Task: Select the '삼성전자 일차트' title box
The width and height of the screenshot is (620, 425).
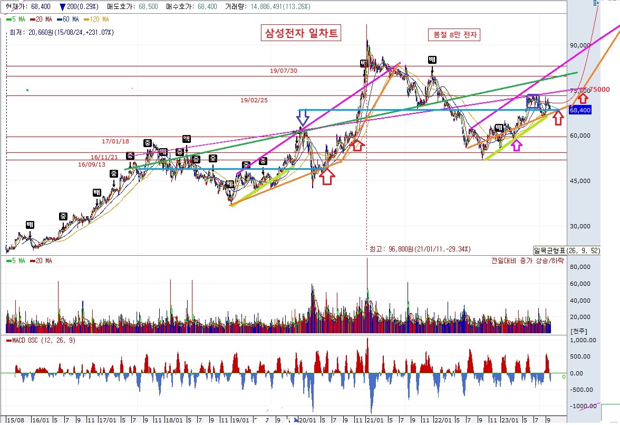Action: pos(301,34)
